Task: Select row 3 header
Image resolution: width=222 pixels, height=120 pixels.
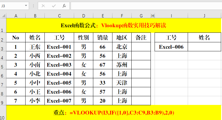Action: pos(3,47)
